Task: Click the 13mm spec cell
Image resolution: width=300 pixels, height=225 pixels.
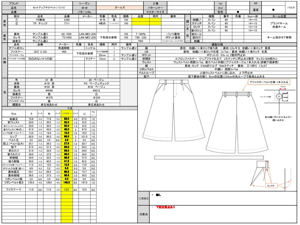Action: (102, 59)
